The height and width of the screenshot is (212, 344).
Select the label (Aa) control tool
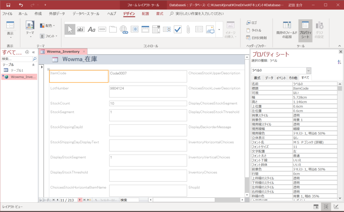tap(91, 29)
